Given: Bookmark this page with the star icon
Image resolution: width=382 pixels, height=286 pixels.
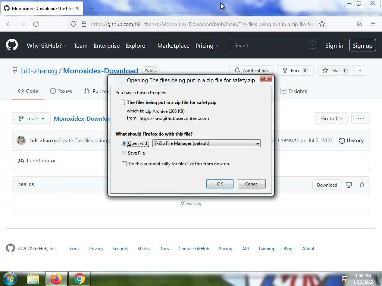Looking at the screenshot, I should coord(322,24).
